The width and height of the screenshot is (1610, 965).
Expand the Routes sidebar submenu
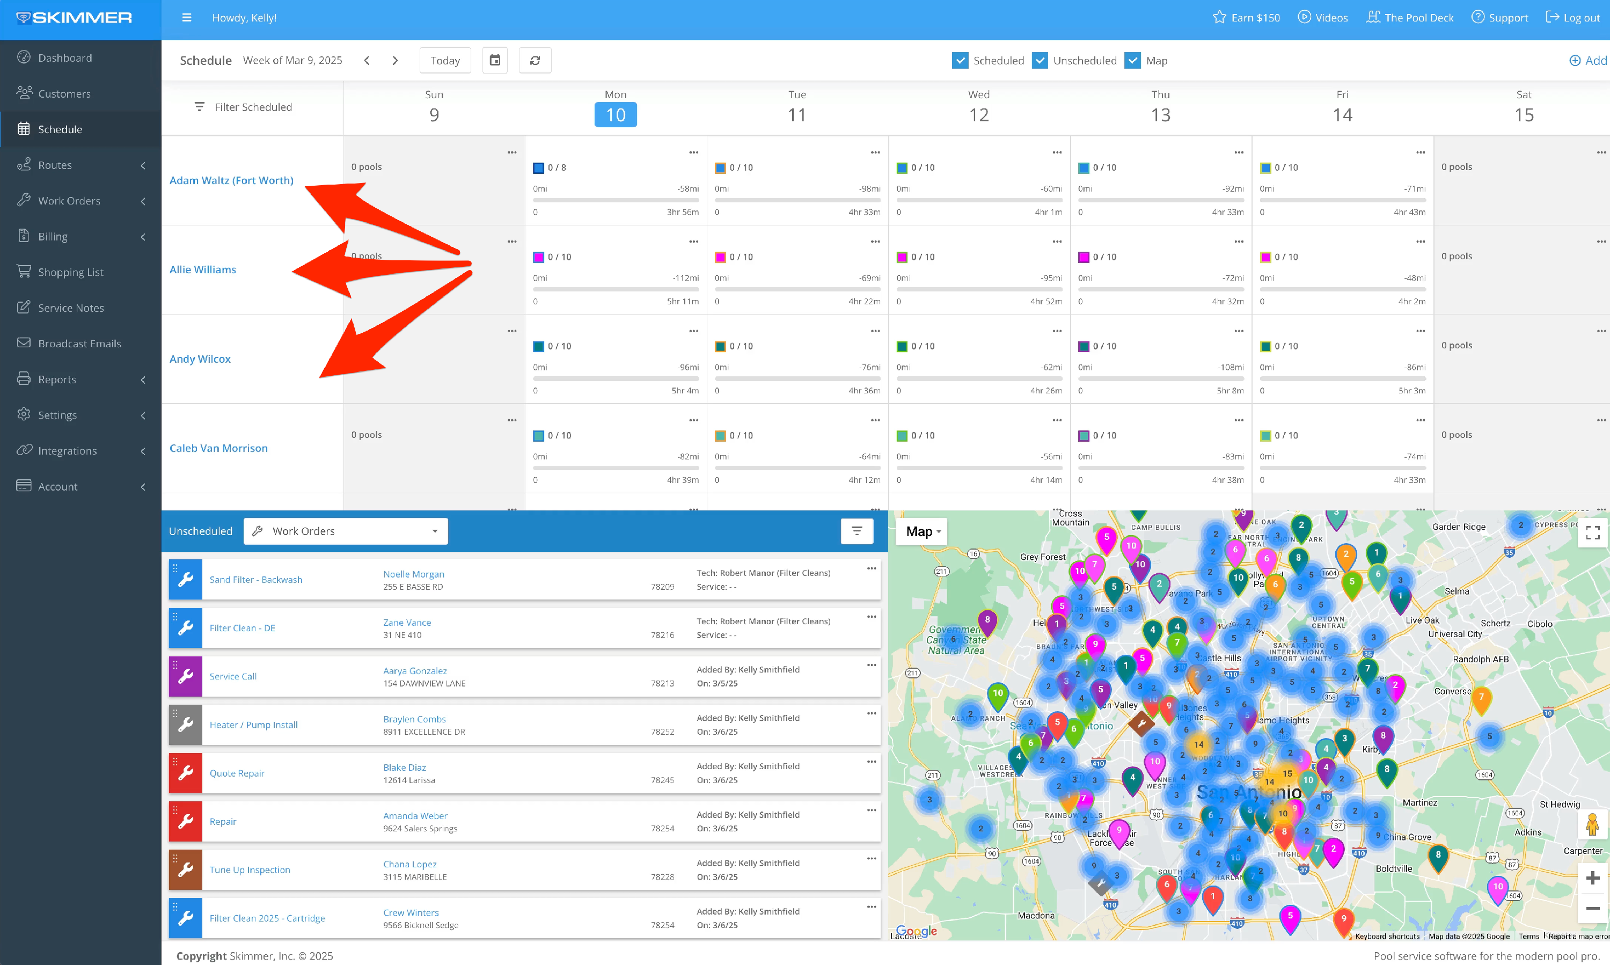[x=80, y=165]
